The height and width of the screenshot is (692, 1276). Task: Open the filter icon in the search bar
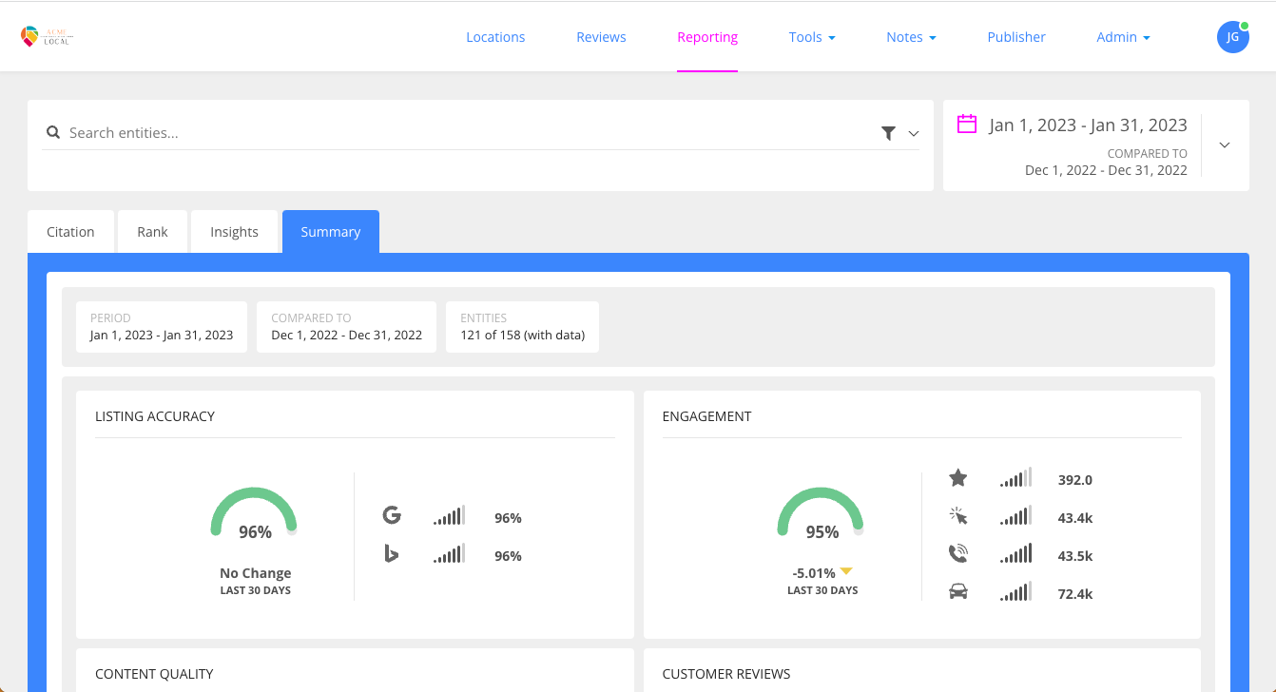click(x=888, y=133)
